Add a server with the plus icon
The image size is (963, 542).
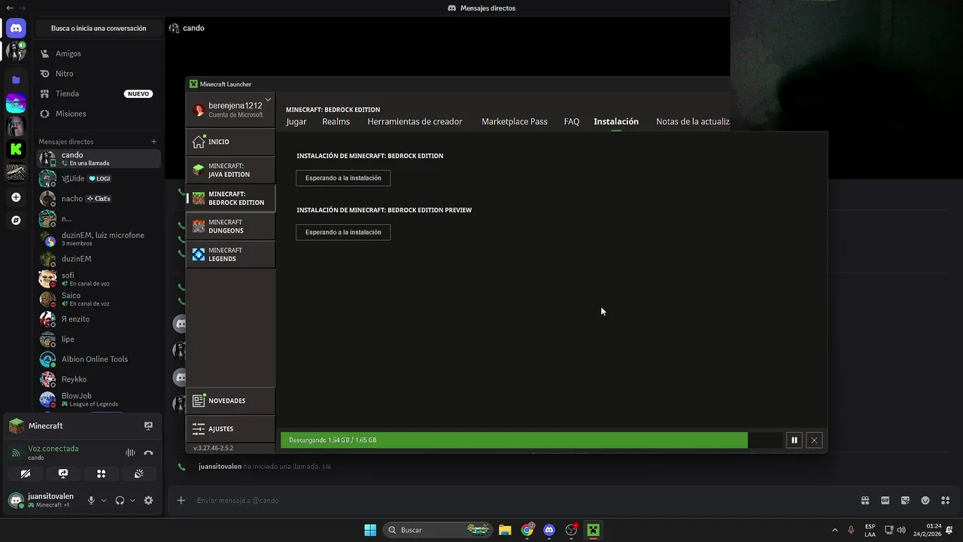pos(16,197)
